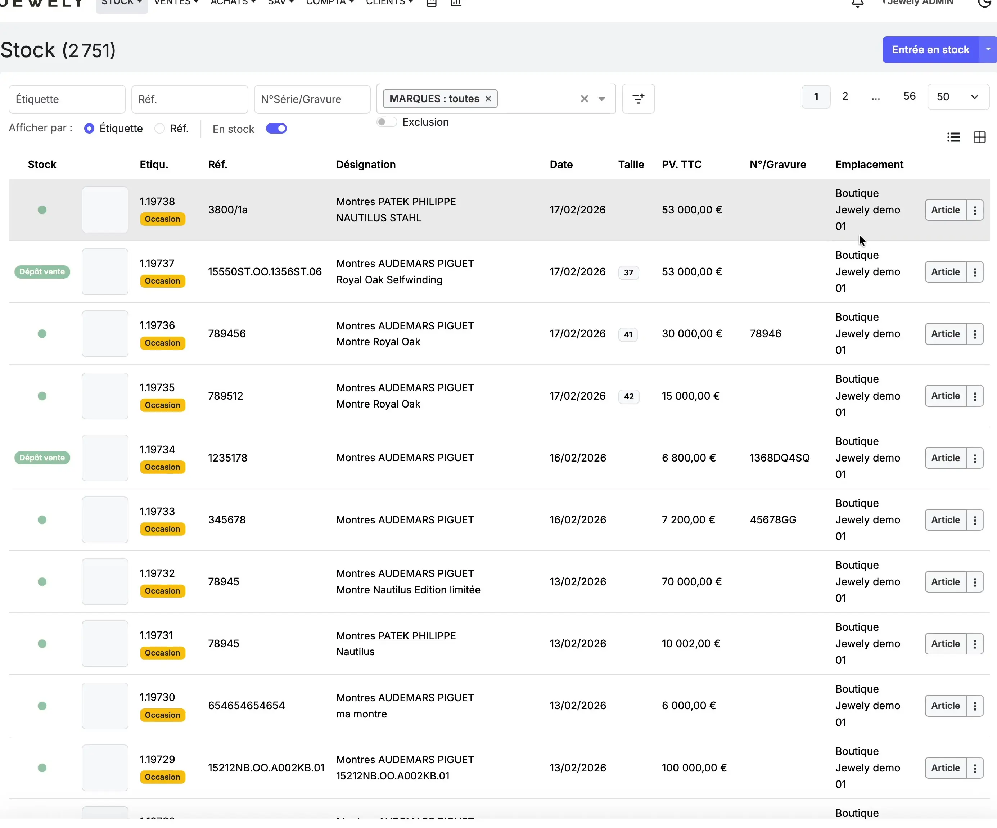Open three-dot menu for item 1.19738
This screenshot has width=997, height=828.
click(975, 210)
